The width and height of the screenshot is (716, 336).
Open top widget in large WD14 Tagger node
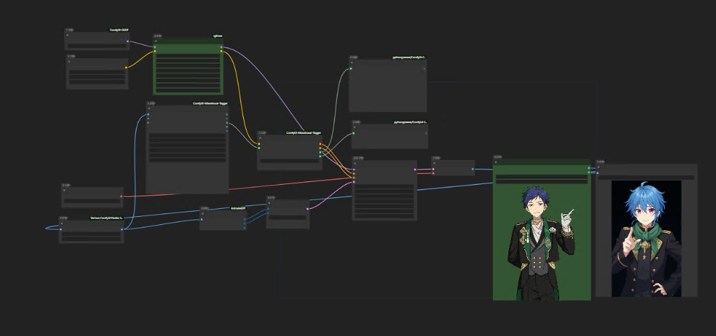coord(188,137)
